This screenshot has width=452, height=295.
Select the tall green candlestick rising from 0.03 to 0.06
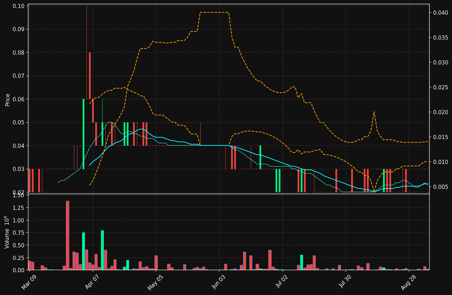point(83,134)
